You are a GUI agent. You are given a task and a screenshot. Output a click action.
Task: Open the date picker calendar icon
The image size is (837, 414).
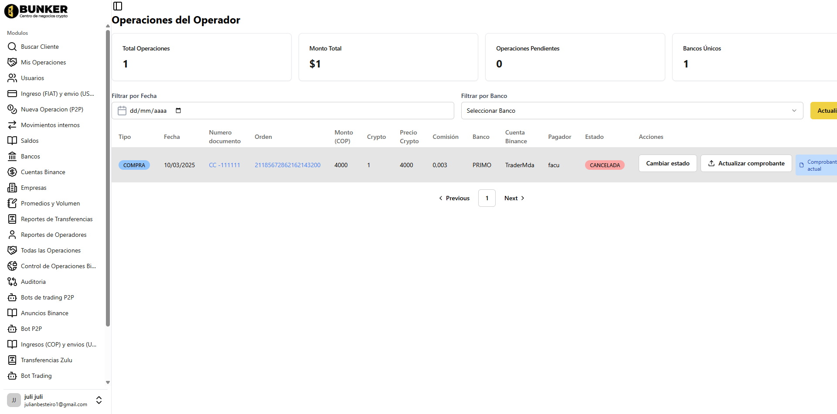click(178, 111)
